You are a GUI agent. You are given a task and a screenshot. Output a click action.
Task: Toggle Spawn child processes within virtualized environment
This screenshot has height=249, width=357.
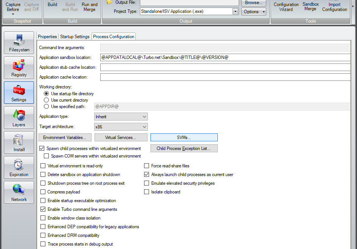[x=42, y=148]
